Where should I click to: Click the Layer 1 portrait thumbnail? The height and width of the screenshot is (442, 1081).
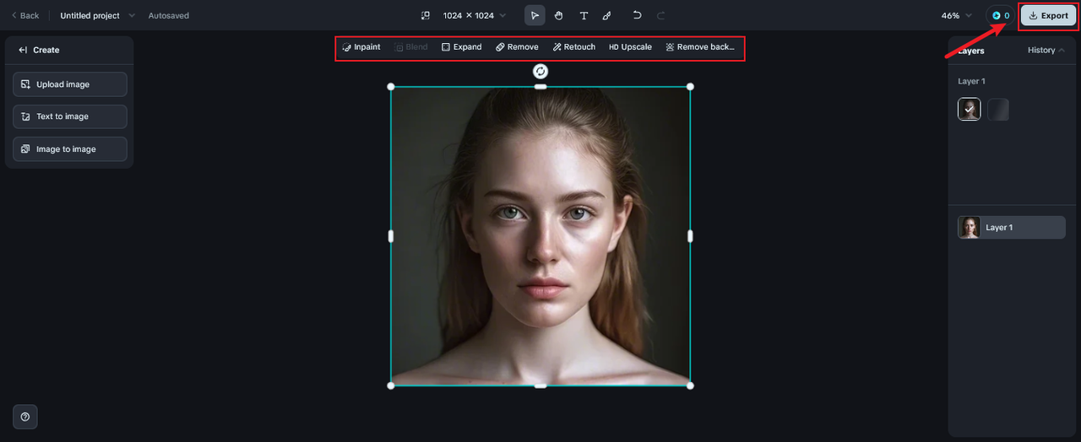(970, 228)
